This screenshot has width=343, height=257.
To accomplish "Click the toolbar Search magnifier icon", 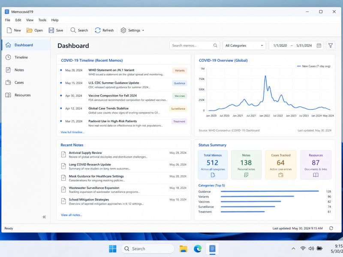I will [73, 30].
